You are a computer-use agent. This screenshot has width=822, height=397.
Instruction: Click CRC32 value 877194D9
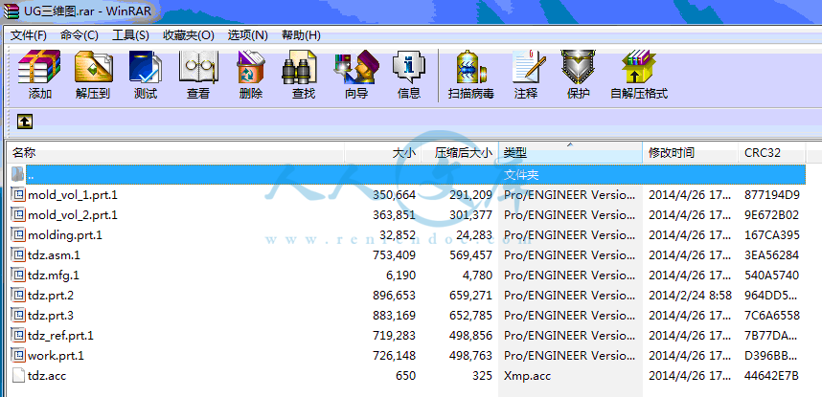pyautogui.click(x=771, y=195)
